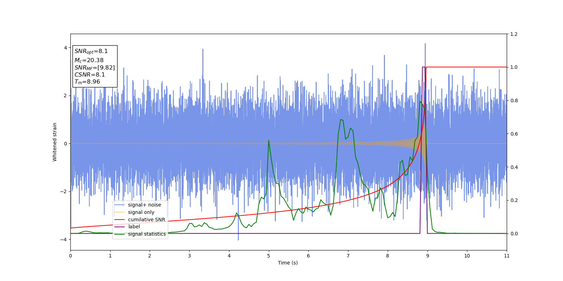The image size is (563, 281).
Task: Click the right y-axis tick label 0.0
Action: pos(514,234)
